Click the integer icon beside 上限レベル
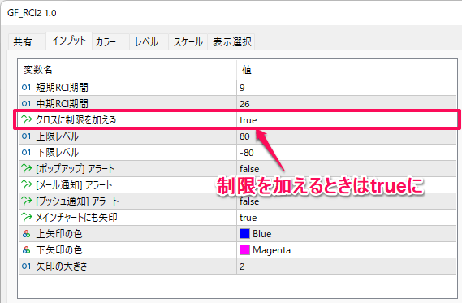Screen dimensions: 462x303 [x=26, y=136]
